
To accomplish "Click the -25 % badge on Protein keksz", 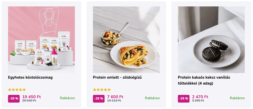I will pos(184,98).
